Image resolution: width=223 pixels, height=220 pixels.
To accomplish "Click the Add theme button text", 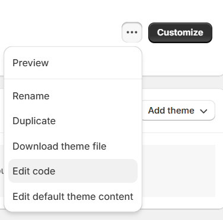I will click(171, 111).
